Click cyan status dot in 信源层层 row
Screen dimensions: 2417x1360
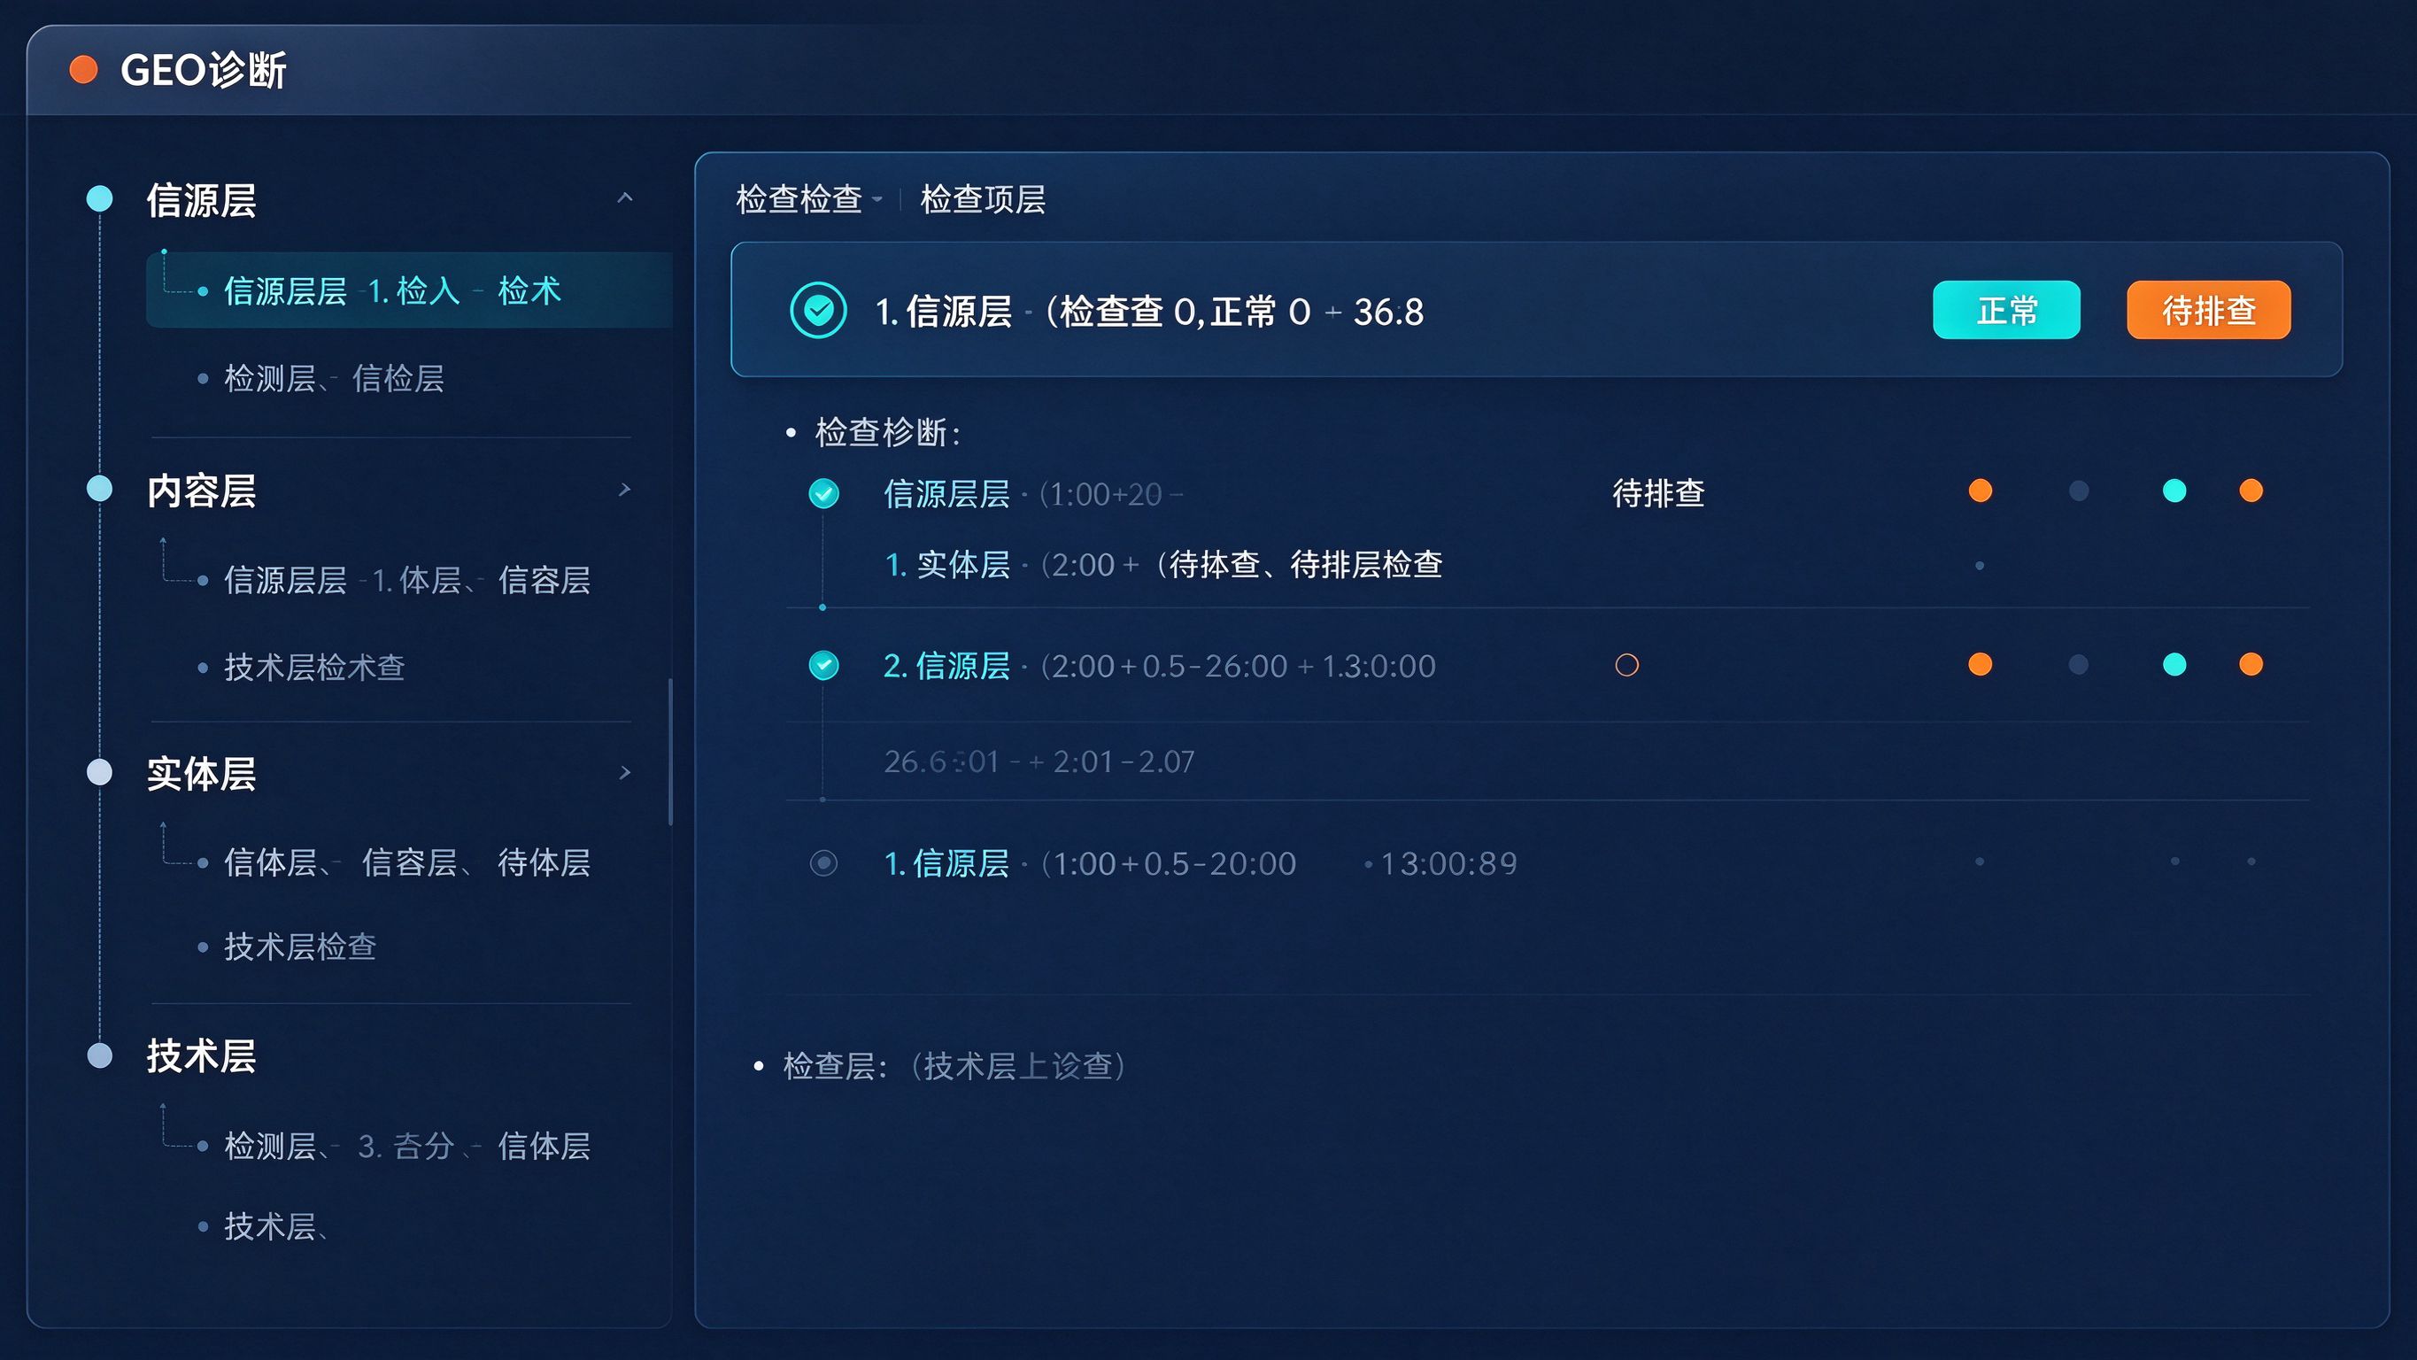pos(2174,491)
